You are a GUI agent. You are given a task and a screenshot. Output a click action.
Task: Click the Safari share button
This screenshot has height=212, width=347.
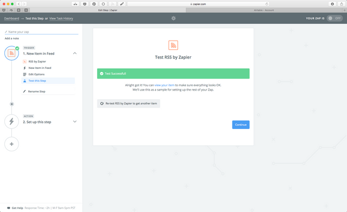[x=342, y=4]
